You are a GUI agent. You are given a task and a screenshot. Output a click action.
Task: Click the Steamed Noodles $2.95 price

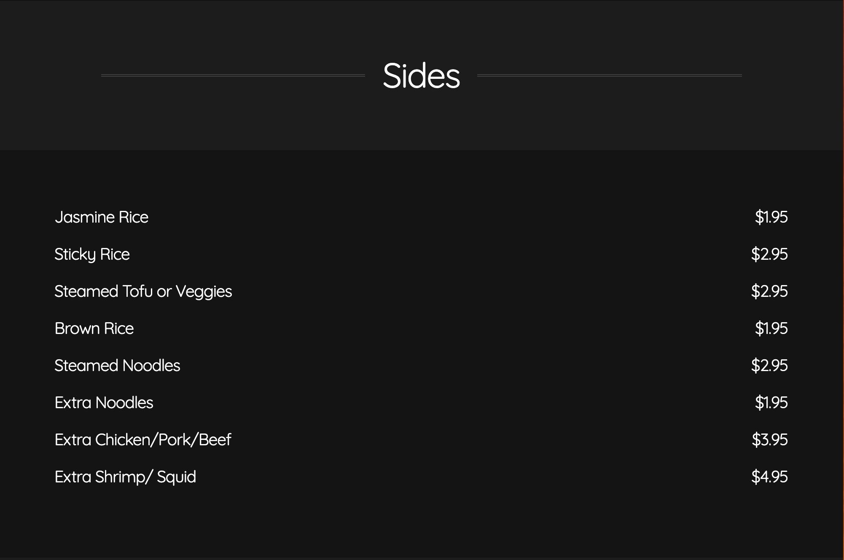[x=769, y=366]
